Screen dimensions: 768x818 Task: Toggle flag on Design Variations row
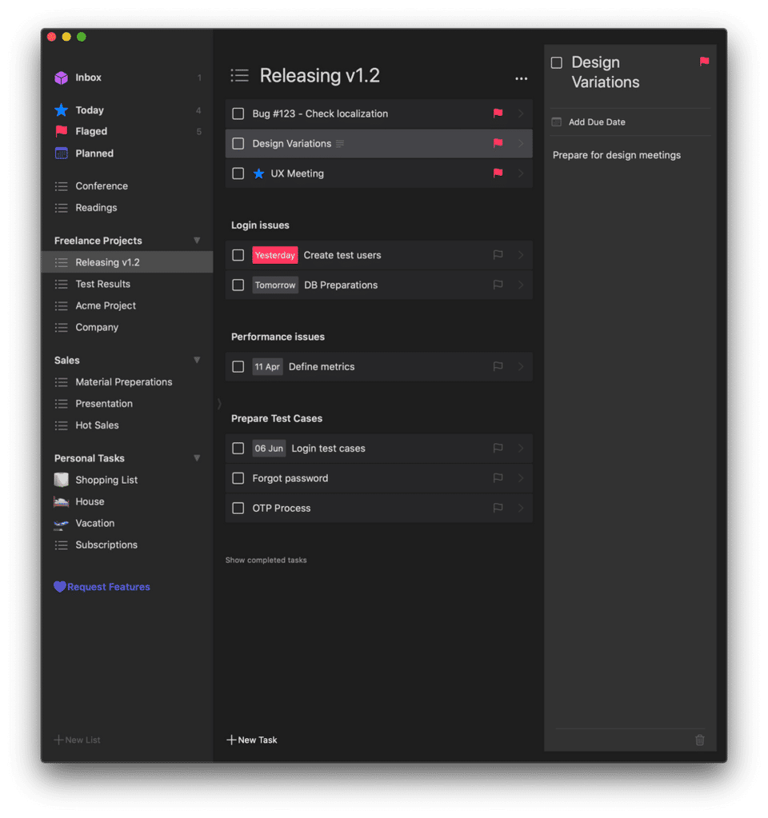pyautogui.click(x=498, y=143)
